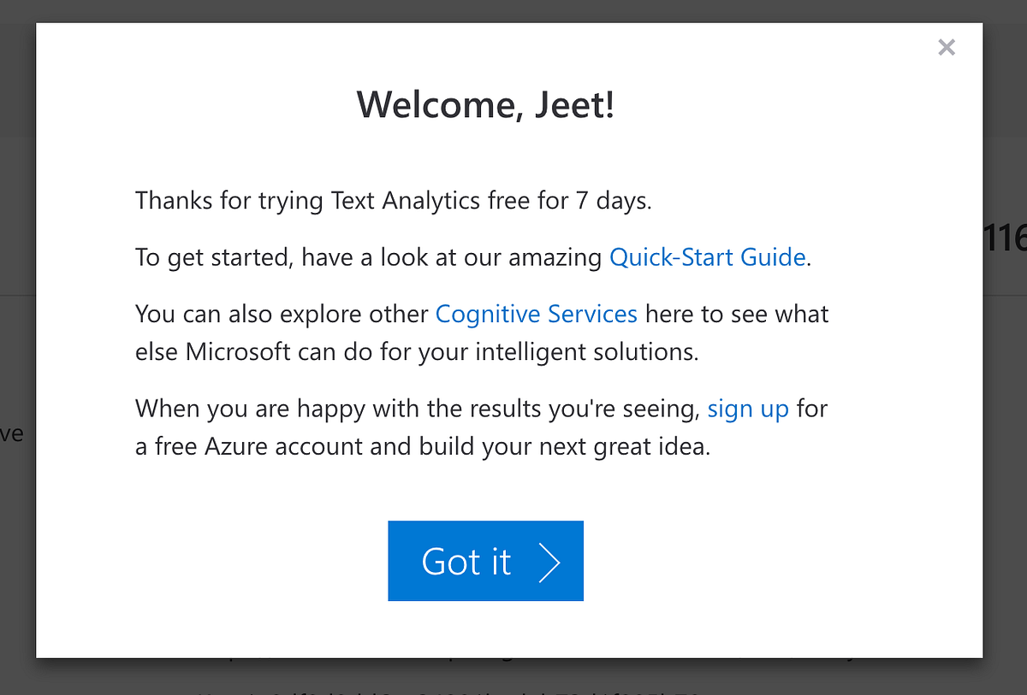Click the right-pointing arrow inside the blue button

tap(552, 561)
